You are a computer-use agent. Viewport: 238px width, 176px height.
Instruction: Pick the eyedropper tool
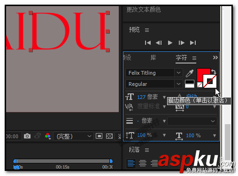190,73
